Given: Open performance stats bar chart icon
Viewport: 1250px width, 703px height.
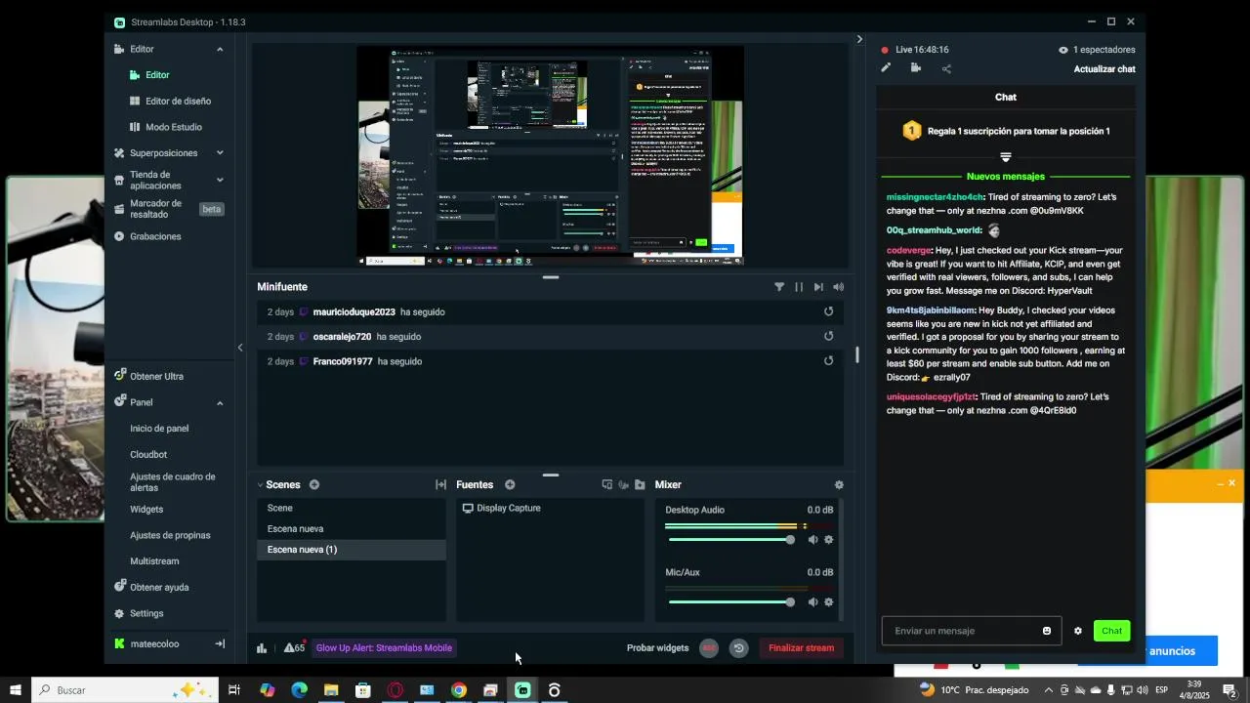Looking at the screenshot, I should pyautogui.click(x=262, y=647).
